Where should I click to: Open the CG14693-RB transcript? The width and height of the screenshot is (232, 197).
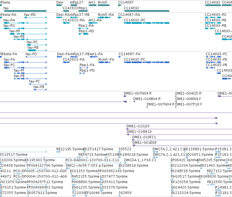[x=210, y=28]
